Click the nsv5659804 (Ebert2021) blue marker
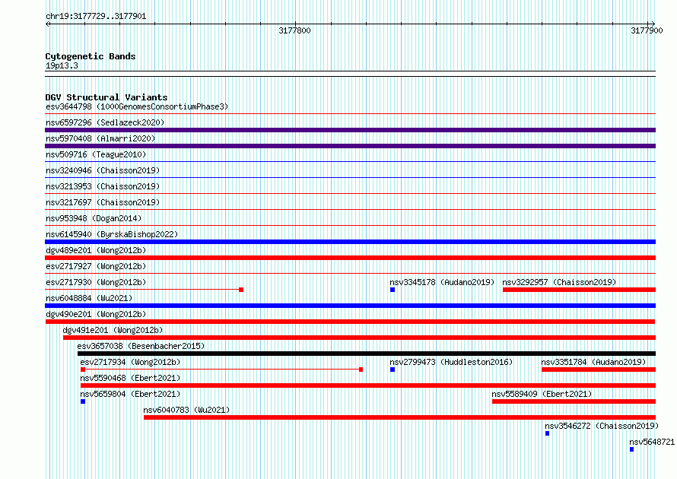The image size is (677, 479). point(83,401)
